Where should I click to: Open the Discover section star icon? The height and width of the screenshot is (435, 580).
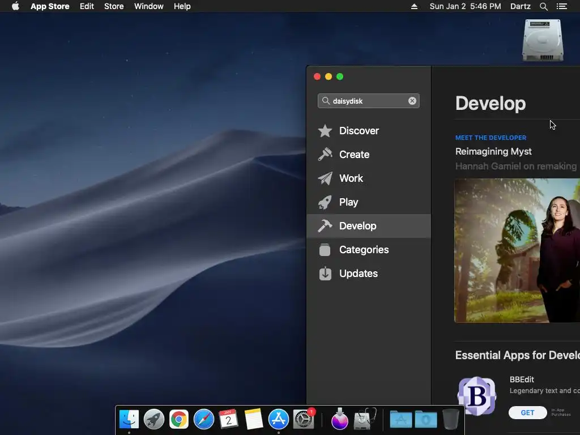[325, 131]
